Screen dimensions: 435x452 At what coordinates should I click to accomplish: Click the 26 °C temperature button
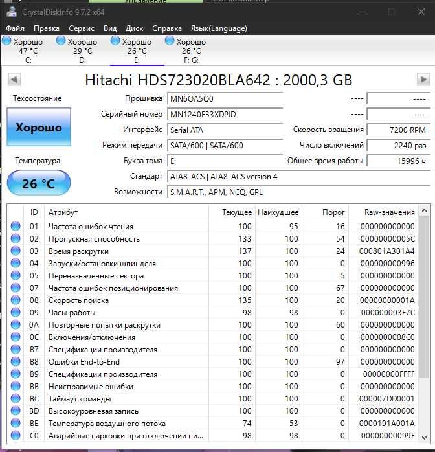tap(39, 183)
